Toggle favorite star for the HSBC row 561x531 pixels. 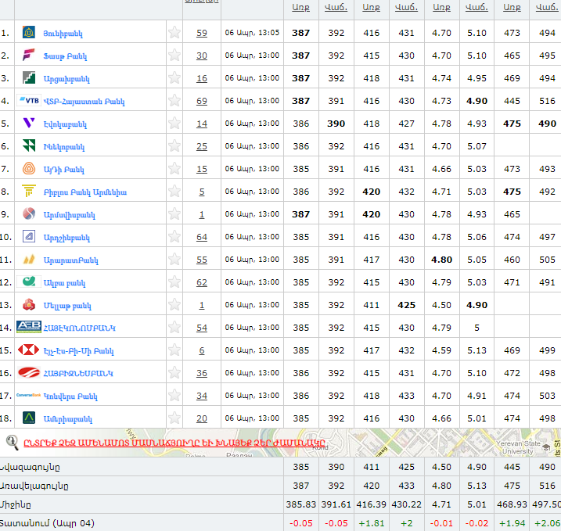[x=174, y=350]
